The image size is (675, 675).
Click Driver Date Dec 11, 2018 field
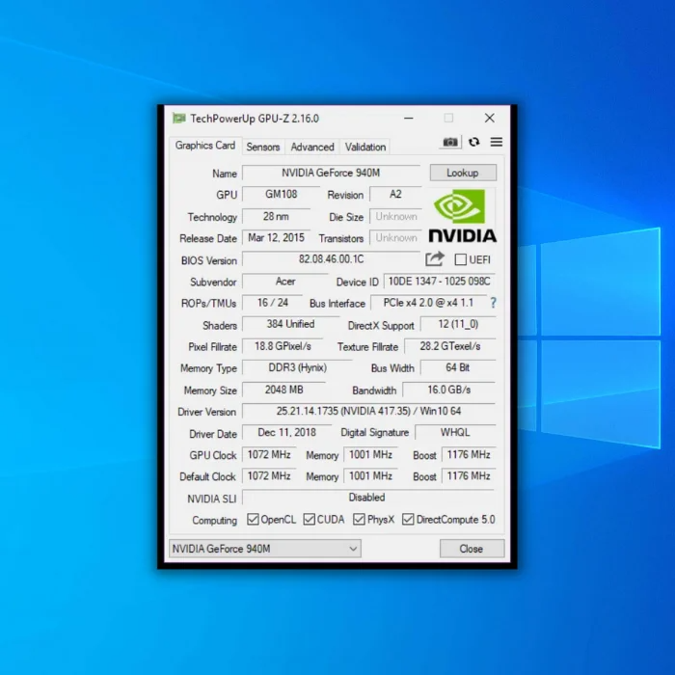(286, 433)
